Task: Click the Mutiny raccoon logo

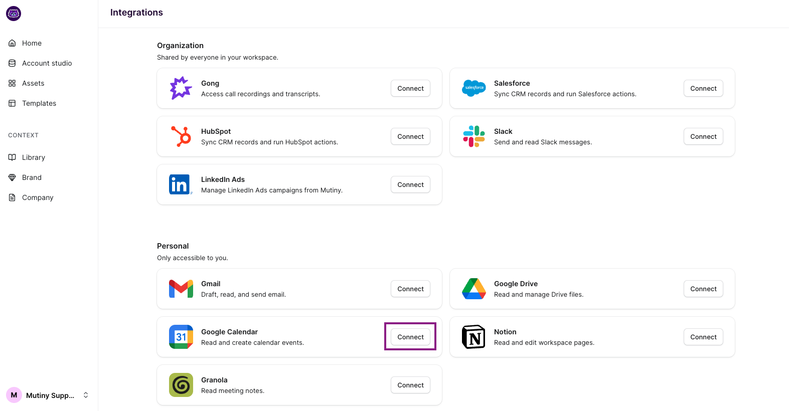Action: [x=14, y=14]
